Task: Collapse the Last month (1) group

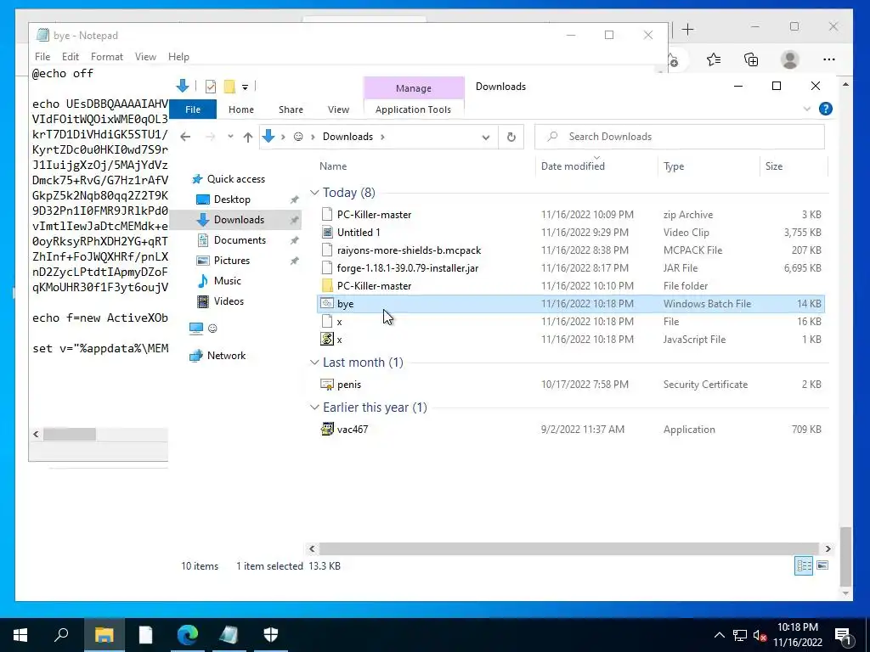Action: (314, 363)
